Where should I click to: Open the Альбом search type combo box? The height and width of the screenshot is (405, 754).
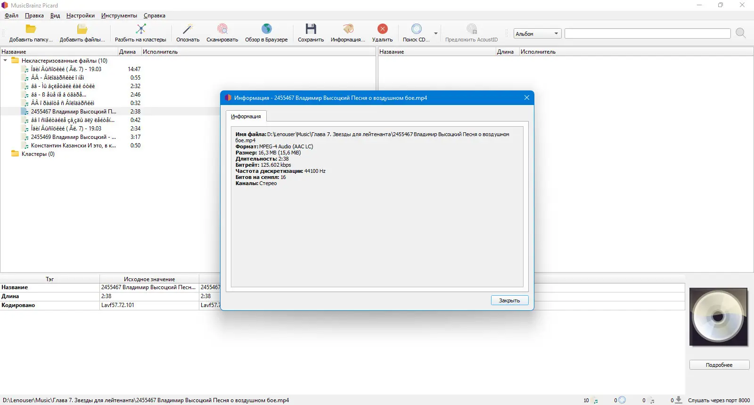tap(537, 33)
